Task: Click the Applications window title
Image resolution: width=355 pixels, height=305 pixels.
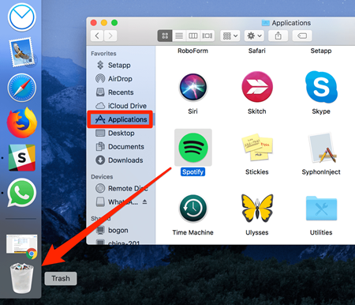Action: click(291, 23)
